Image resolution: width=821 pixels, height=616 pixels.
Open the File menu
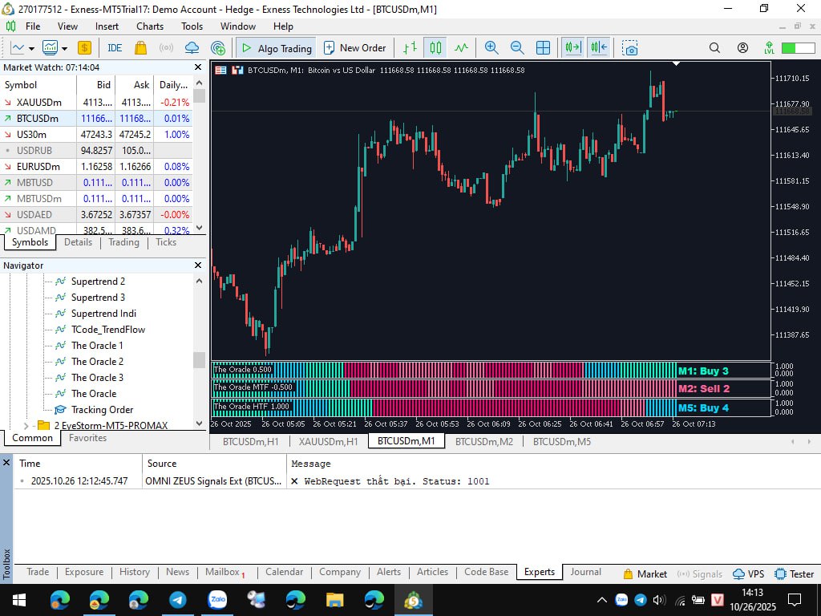tap(32, 26)
